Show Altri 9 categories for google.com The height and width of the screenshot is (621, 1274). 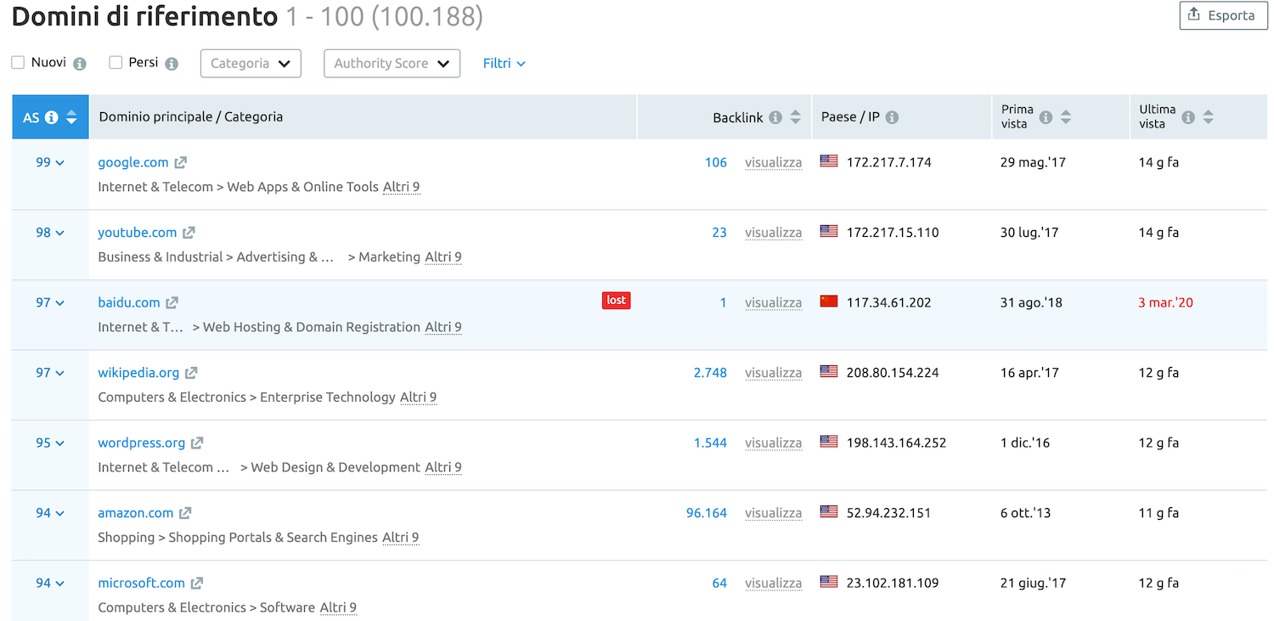tap(401, 187)
